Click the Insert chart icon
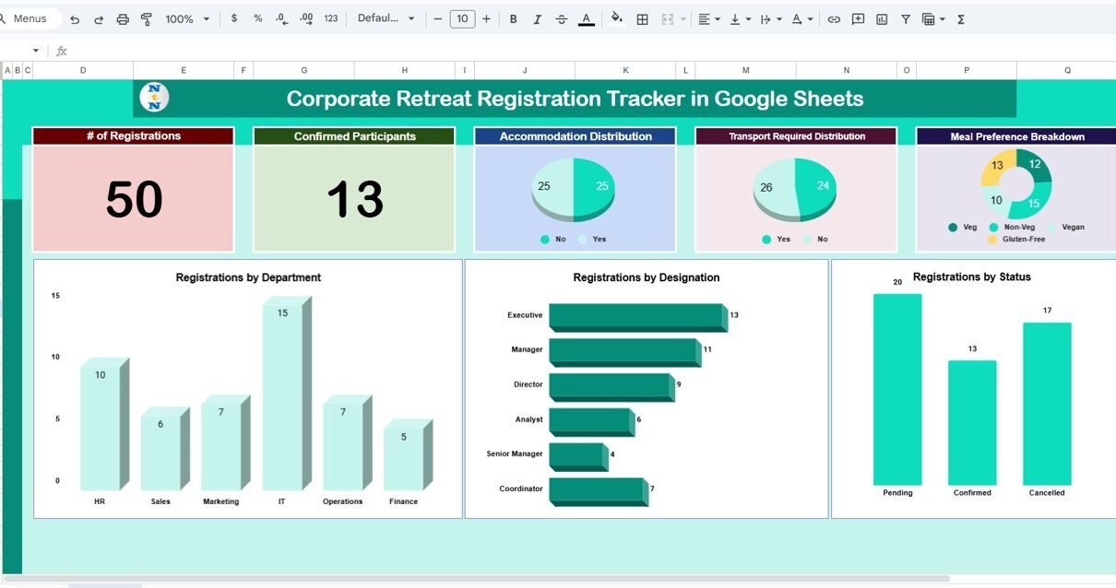Screen dimensions: 1116x588 click(882, 19)
